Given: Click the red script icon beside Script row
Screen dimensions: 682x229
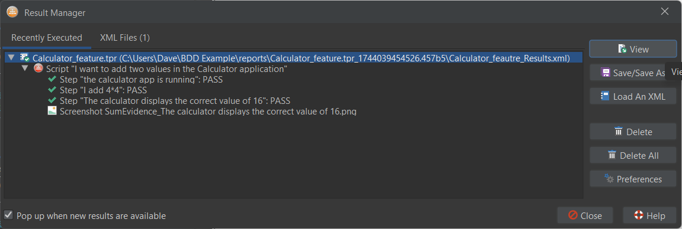Looking at the screenshot, I should tap(39, 68).
